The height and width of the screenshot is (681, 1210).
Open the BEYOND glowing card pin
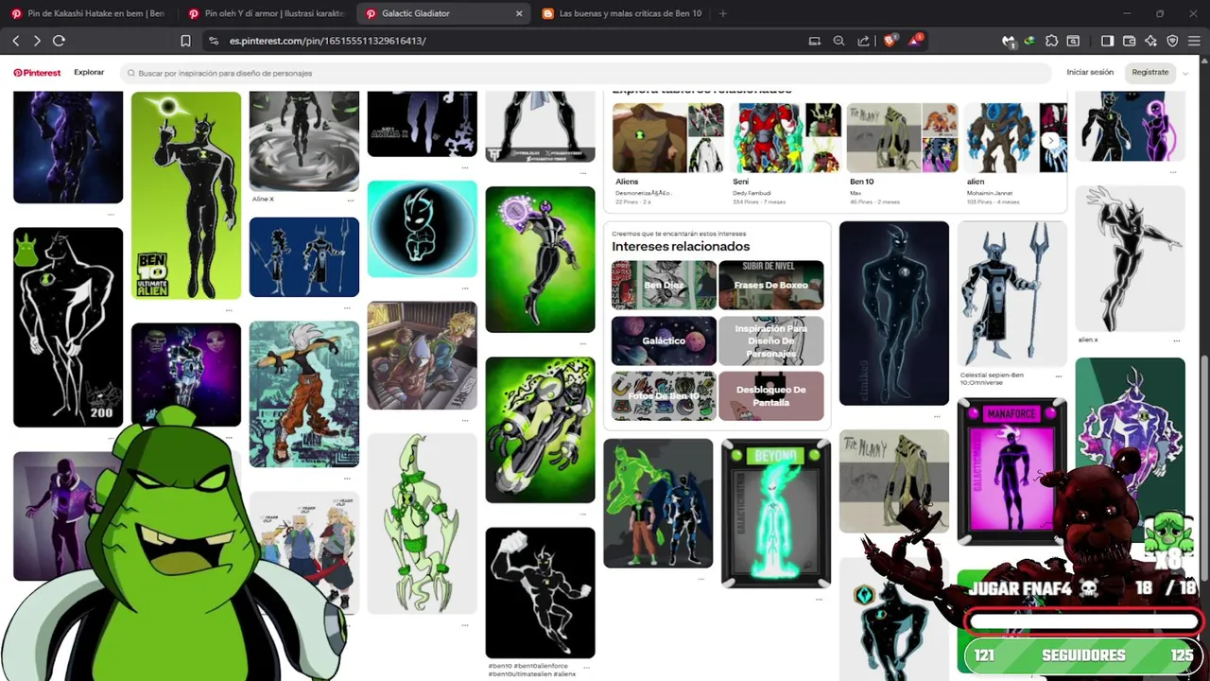776,513
